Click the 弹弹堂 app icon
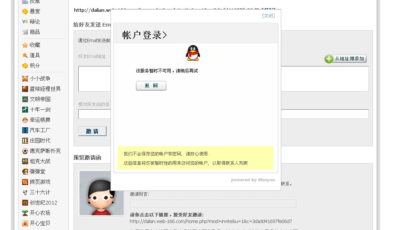398x230 pixels. pyautogui.click(x=25, y=172)
